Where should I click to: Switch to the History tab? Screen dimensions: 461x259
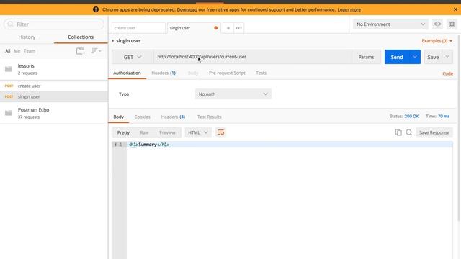(x=27, y=37)
